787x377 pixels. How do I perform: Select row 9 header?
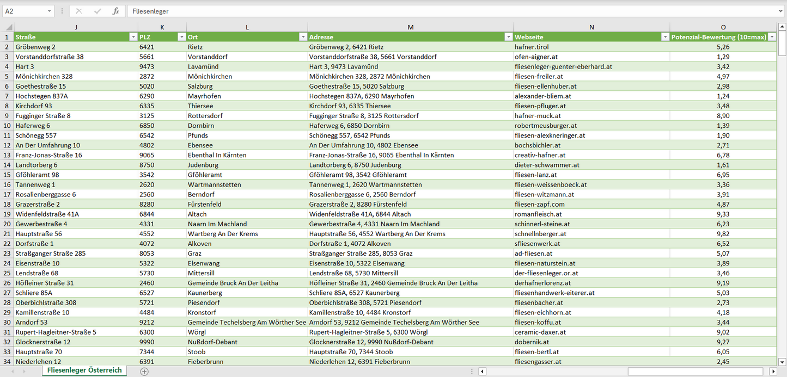click(x=7, y=116)
